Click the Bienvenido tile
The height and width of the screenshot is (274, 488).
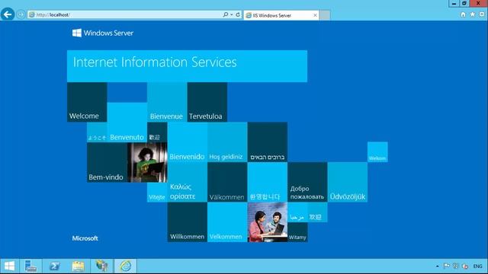tap(188, 142)
